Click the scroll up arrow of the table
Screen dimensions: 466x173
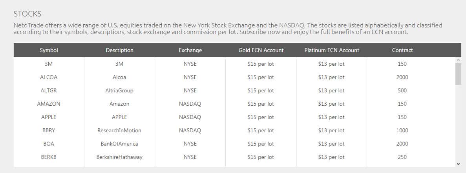(x=458, y=60)
